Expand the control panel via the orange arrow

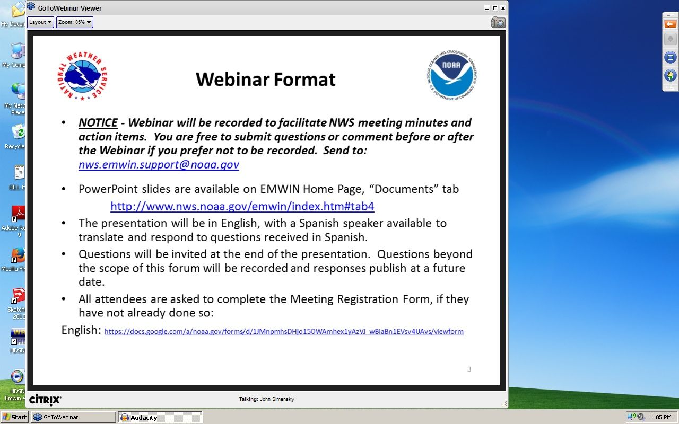coord(670,24)
